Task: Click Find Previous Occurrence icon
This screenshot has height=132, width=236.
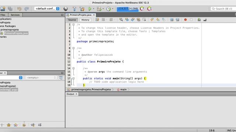Action: click(127, 19)
